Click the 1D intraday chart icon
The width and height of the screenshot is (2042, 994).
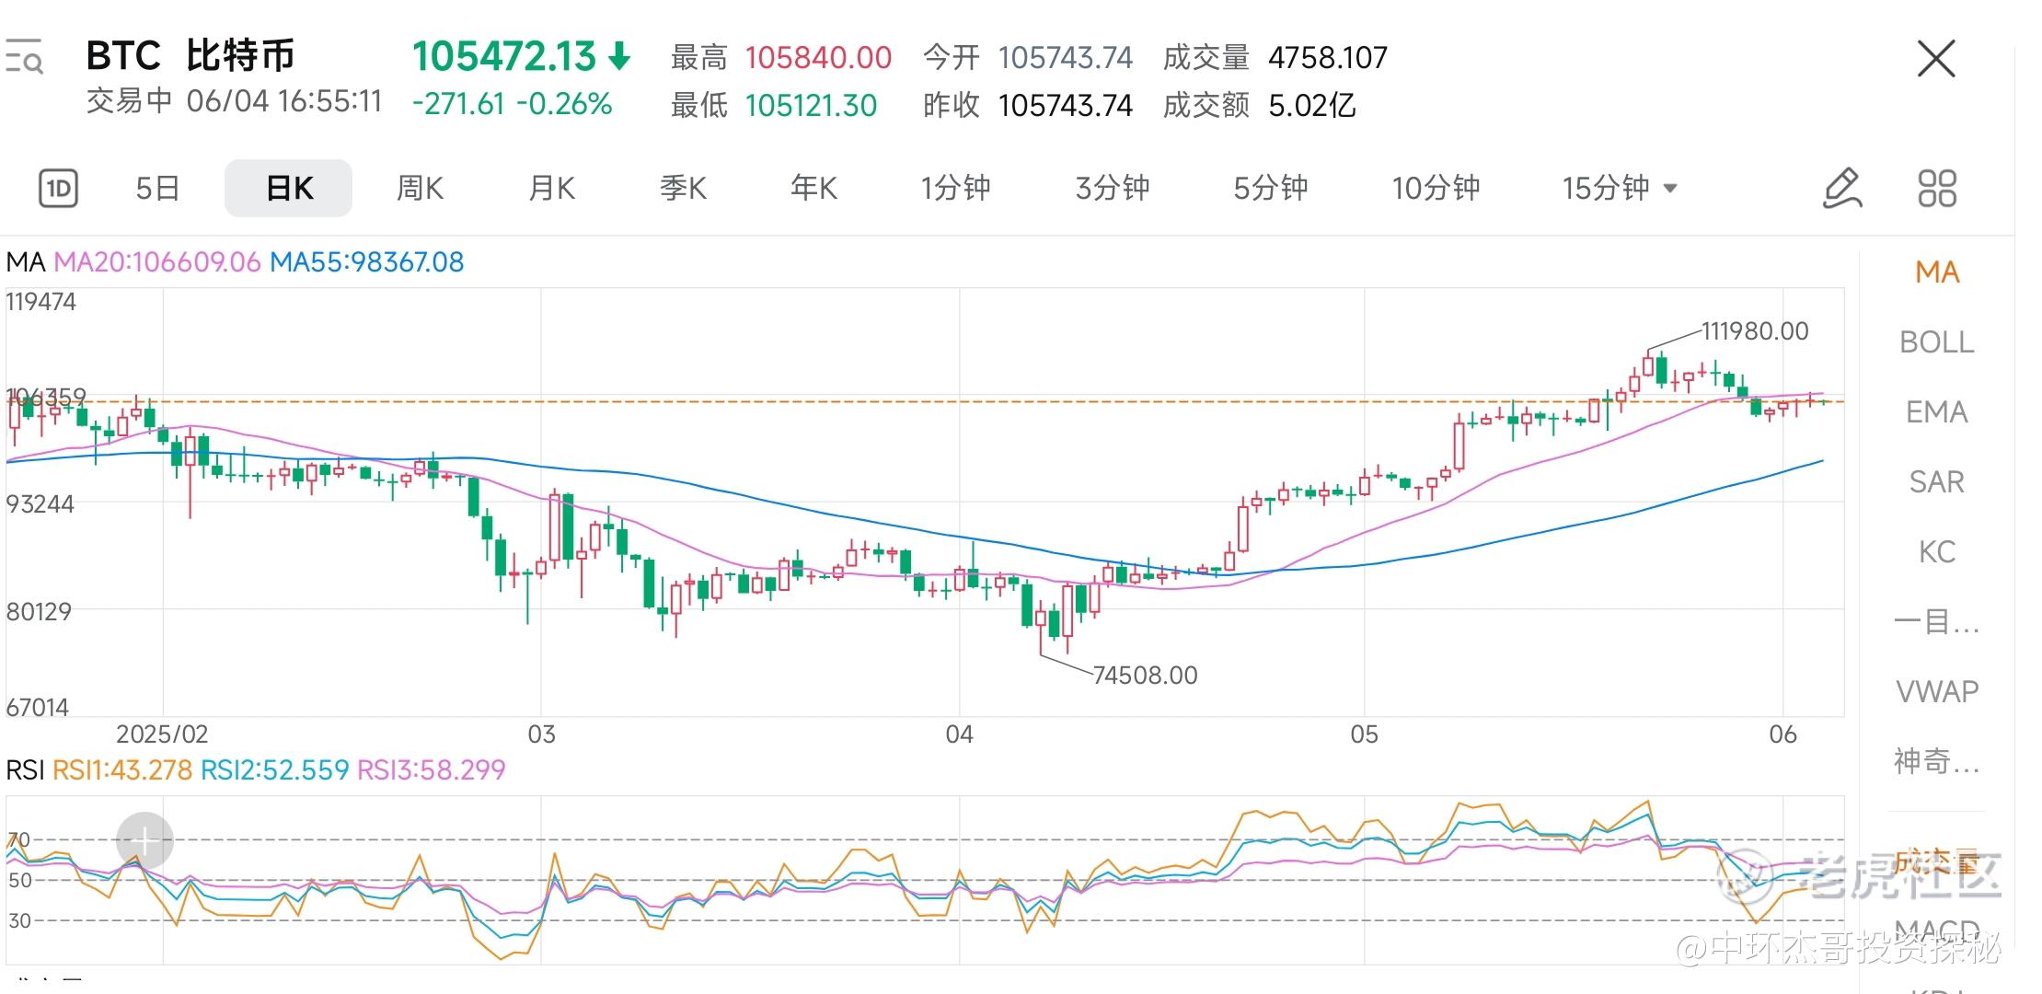click(58, 189)
